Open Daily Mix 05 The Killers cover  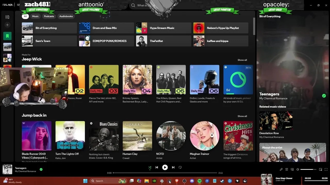(171, 80)
